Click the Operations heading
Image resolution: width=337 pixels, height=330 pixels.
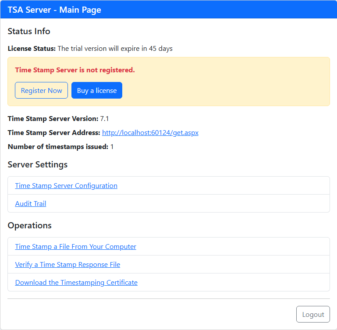click(29, 225)
